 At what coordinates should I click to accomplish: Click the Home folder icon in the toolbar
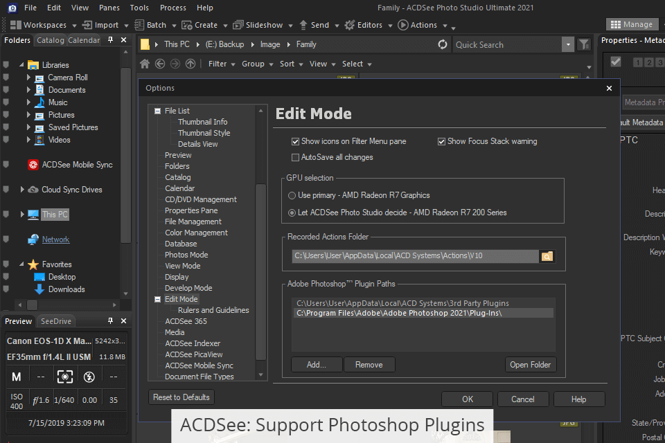pyautogui.click(x=145, y=64)
